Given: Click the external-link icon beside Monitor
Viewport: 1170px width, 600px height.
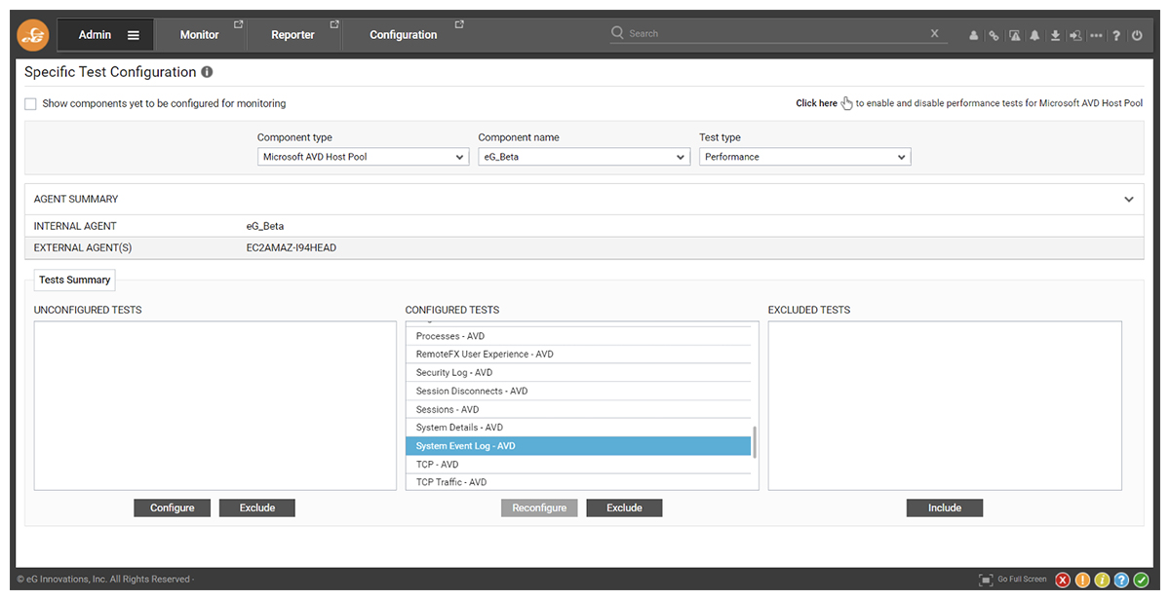Looking at the screenshot, I should pyautogui.click(x=238, y=24).
